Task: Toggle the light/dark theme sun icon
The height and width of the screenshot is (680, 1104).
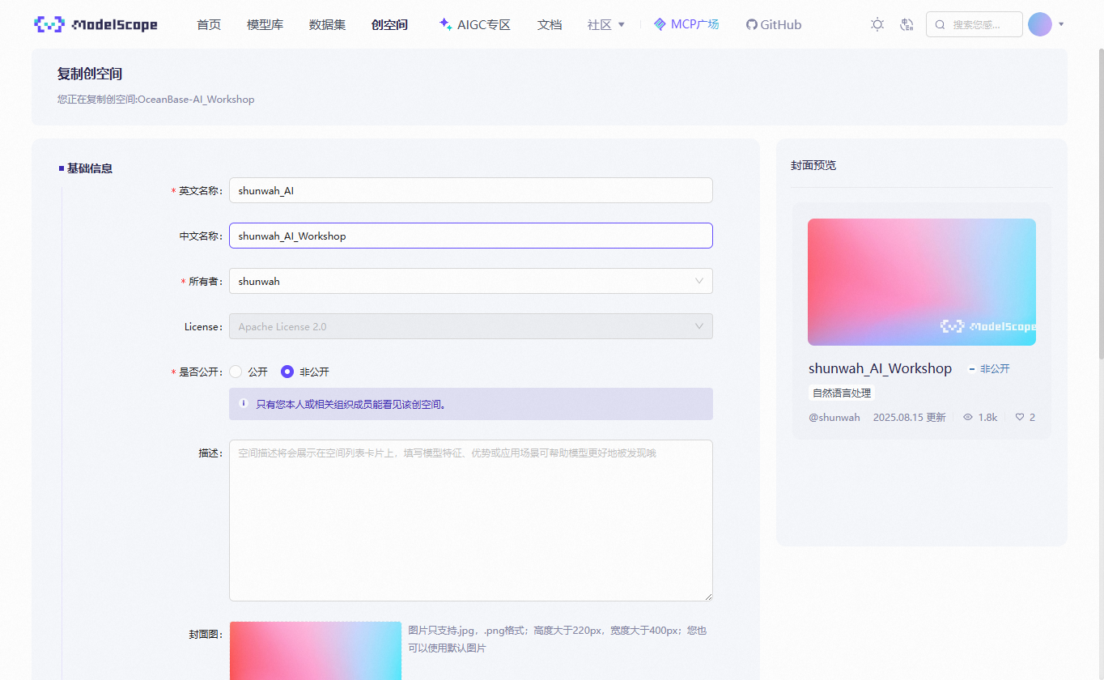Action: point(877,24)
